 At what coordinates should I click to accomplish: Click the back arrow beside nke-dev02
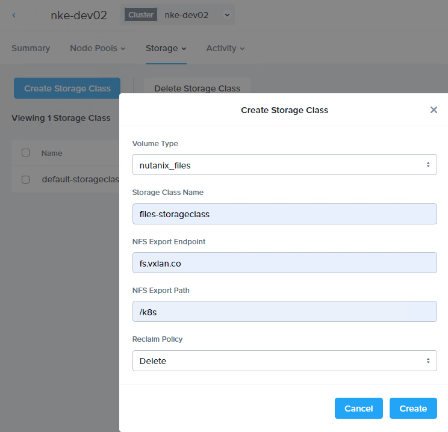(14, 15)
